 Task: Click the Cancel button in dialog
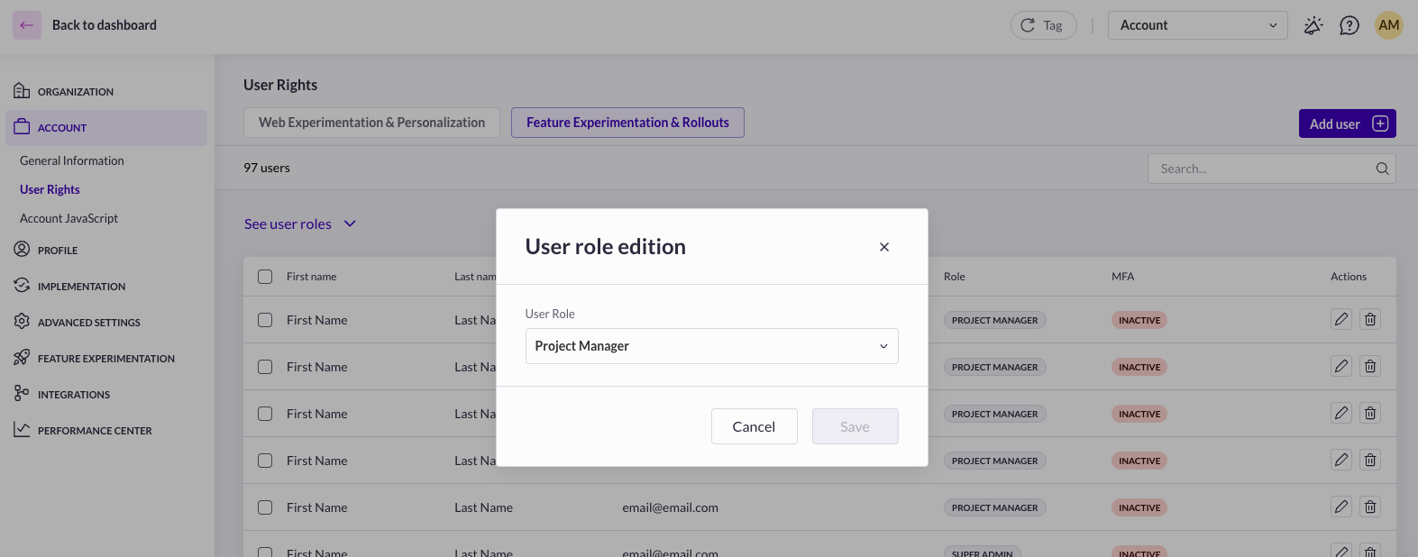[x=754, y=426]
